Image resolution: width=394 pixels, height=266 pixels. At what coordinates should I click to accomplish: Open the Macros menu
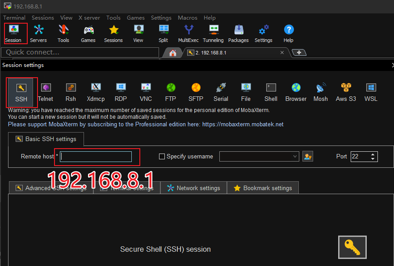click(187, 18)
